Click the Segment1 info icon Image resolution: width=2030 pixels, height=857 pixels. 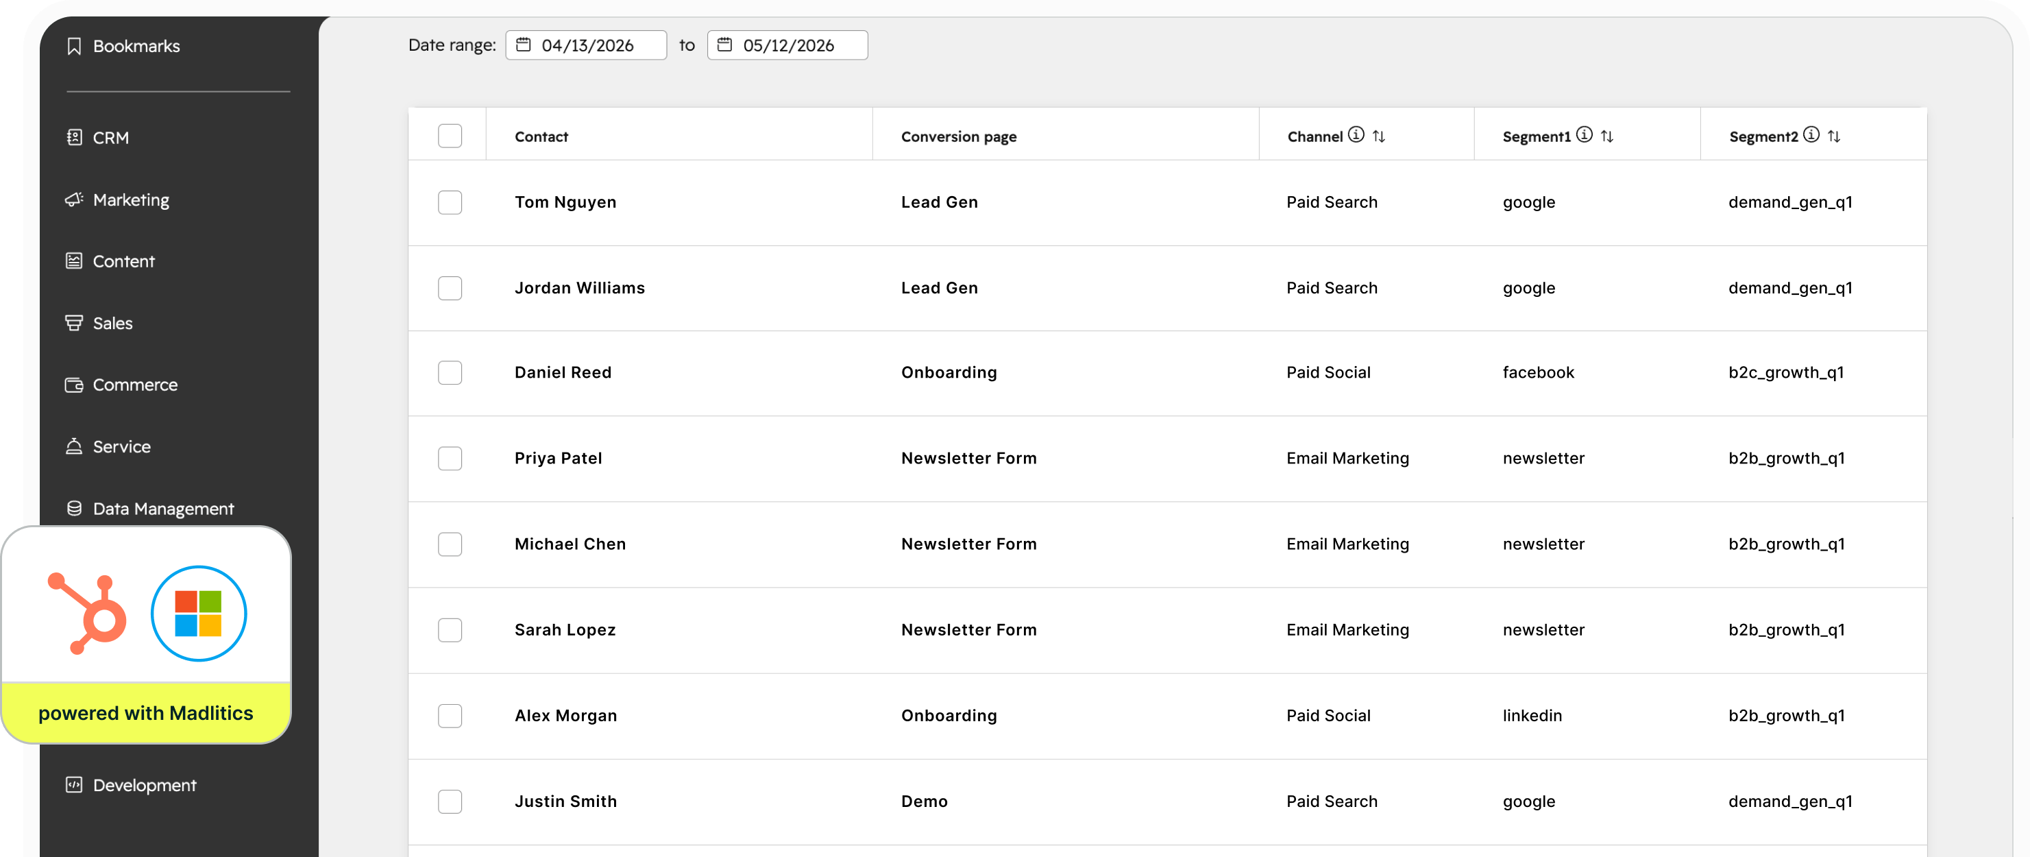[x=1584, y=135]
